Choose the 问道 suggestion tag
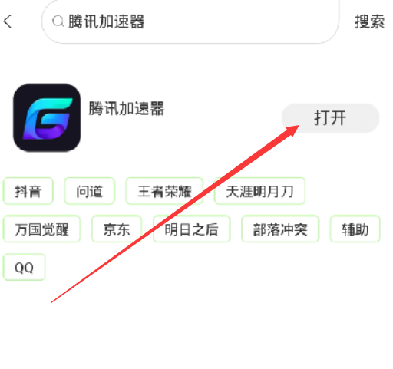 pos(89,191)
